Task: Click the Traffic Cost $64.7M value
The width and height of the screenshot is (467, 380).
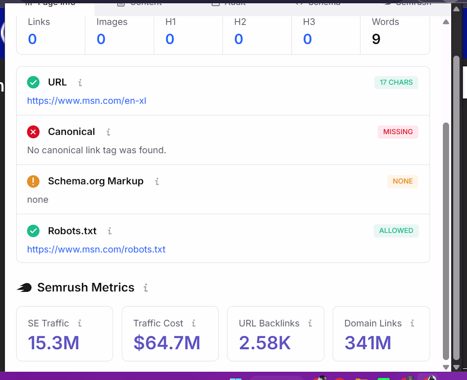Action: click(167, 343)
